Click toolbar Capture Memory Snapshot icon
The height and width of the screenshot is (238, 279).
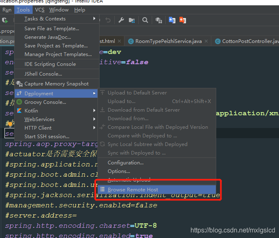tap(159, 20)
